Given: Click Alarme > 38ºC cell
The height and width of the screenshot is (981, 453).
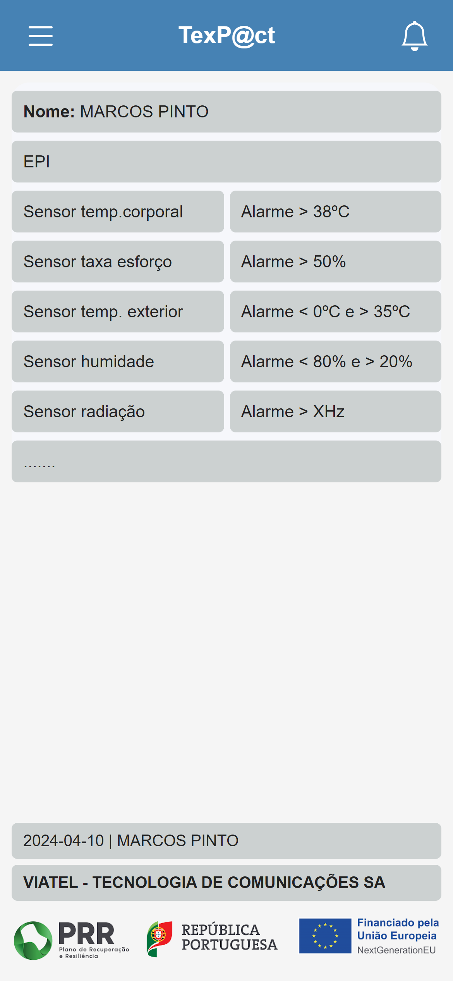Looking at the screenshot, I should click(x=335, y=212).
